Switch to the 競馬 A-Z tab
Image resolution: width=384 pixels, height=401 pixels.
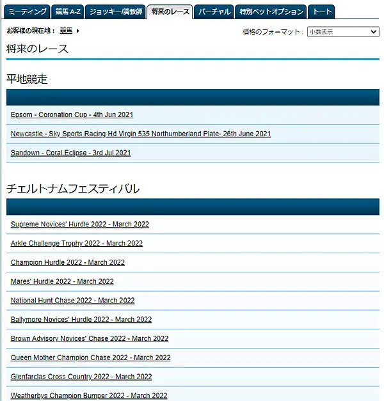tap(67, 12)
